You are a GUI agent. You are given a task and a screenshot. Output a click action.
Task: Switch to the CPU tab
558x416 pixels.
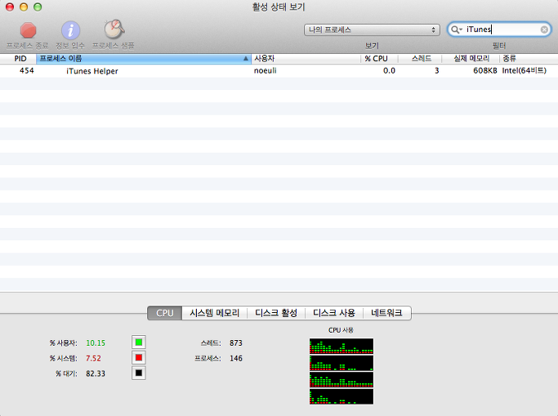click(x=165, y=313)
